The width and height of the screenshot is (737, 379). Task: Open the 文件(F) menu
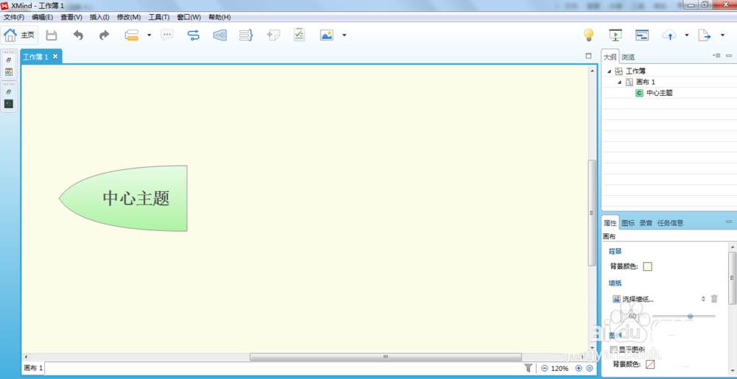point(14,17)
